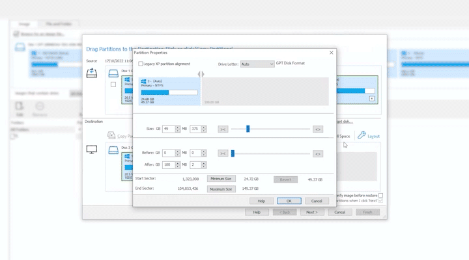Tick Legacy XP partition alignment checkbox

tap(140, 64)
